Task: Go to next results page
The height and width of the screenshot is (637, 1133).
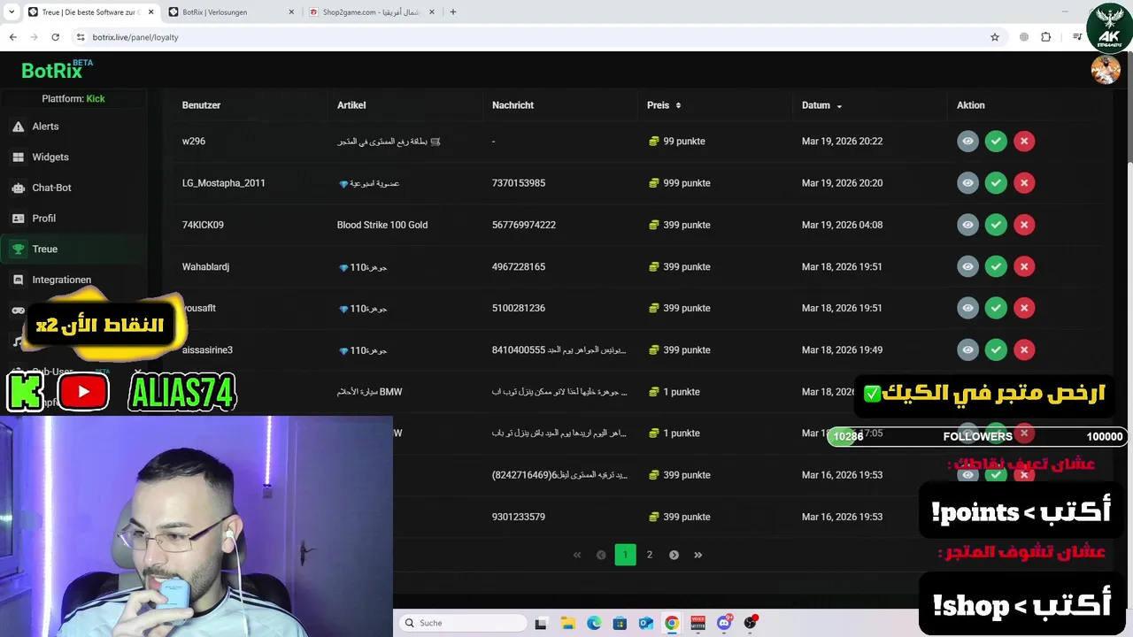Action: click(x=674, y=555)
